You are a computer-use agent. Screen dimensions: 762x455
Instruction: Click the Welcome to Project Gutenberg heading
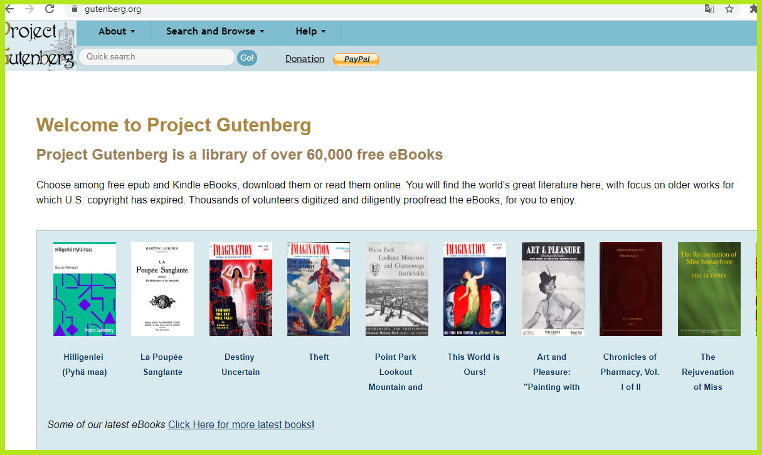click(174, 125)
